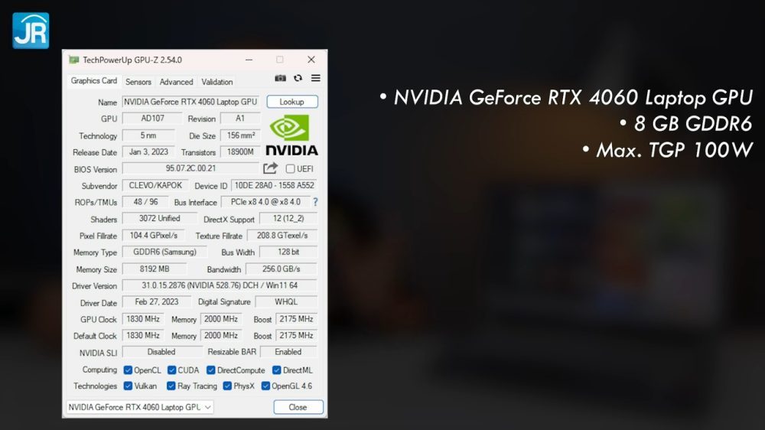Click the Default Clock 1830 MHz value

(x=143, y=335)
